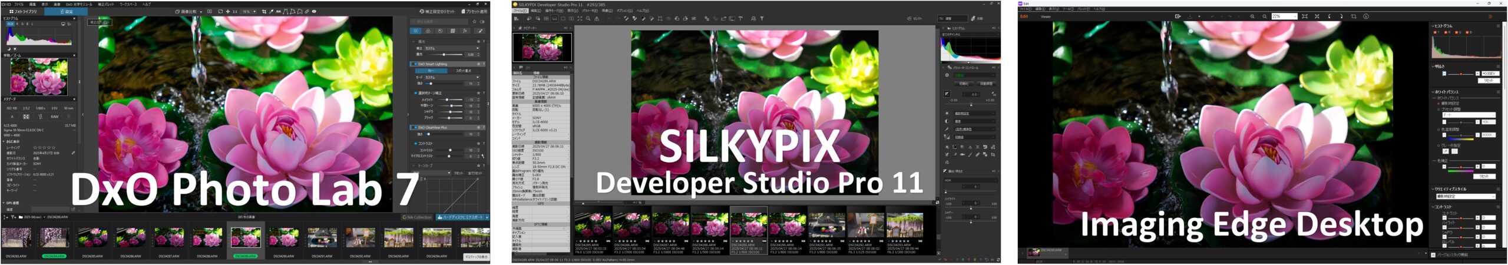Click セレクト in SILKYPIX top bar
Screen dimensions: 1508x265
point(914,18)
